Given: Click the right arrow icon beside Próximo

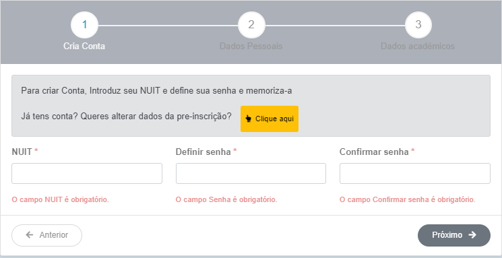Looking at the screenshot, I should (x=472, y=235).
